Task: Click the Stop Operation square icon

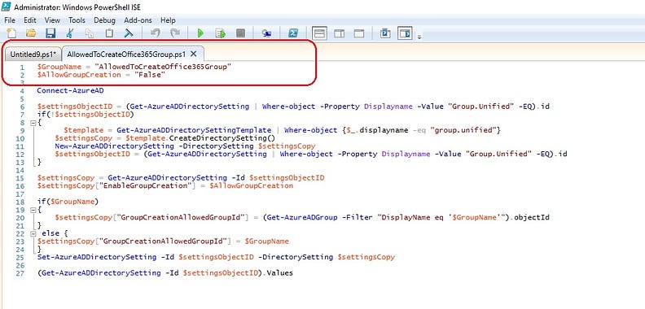Action: point(240,33)
